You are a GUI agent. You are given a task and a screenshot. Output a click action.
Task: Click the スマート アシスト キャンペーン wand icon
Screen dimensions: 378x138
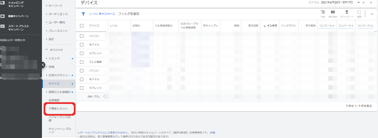(3, 27)
